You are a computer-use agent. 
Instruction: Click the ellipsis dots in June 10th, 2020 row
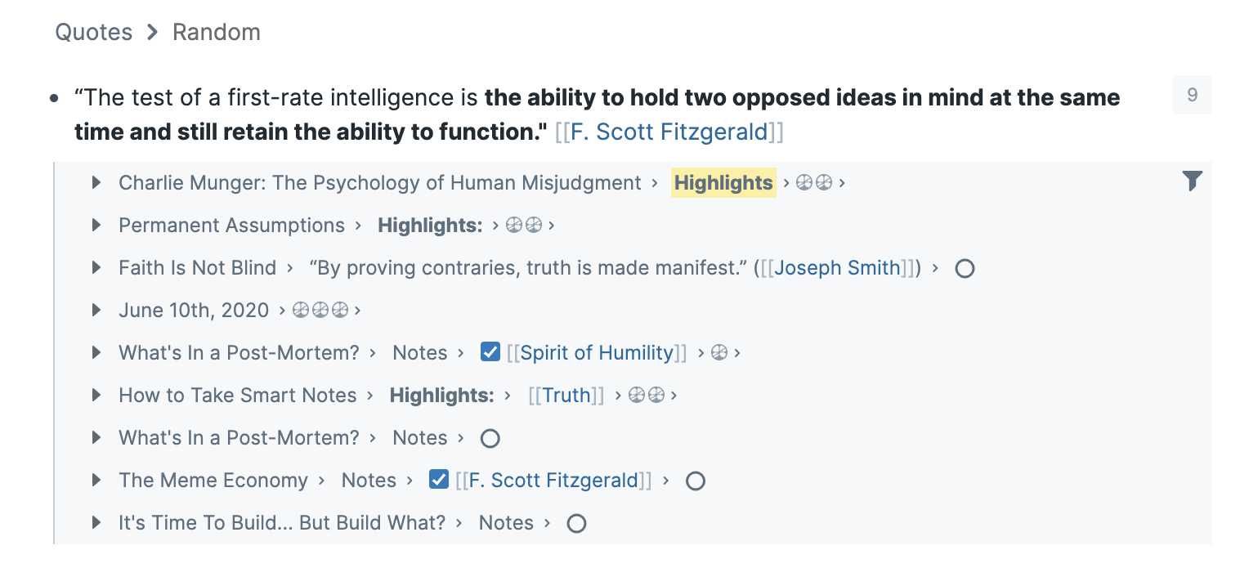tap(320, 311)
